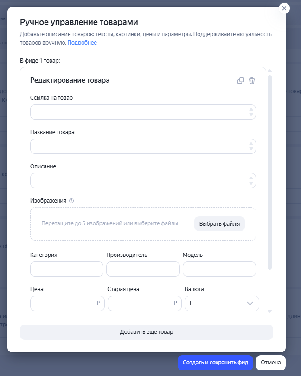The image size is (301, 376).
Task: Click the help icon next to Изображения
Action: pyautogui.click(x=71, y=201)
